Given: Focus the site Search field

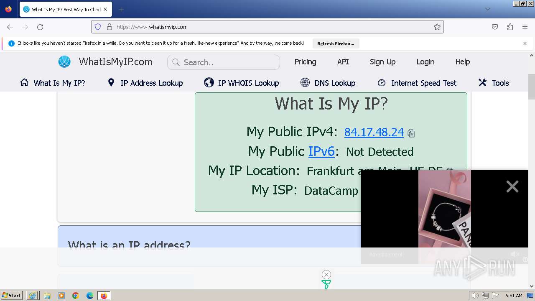Looking at the screenshot, I should click(224, 62).
